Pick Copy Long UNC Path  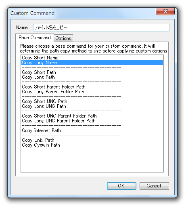[92, 106]
